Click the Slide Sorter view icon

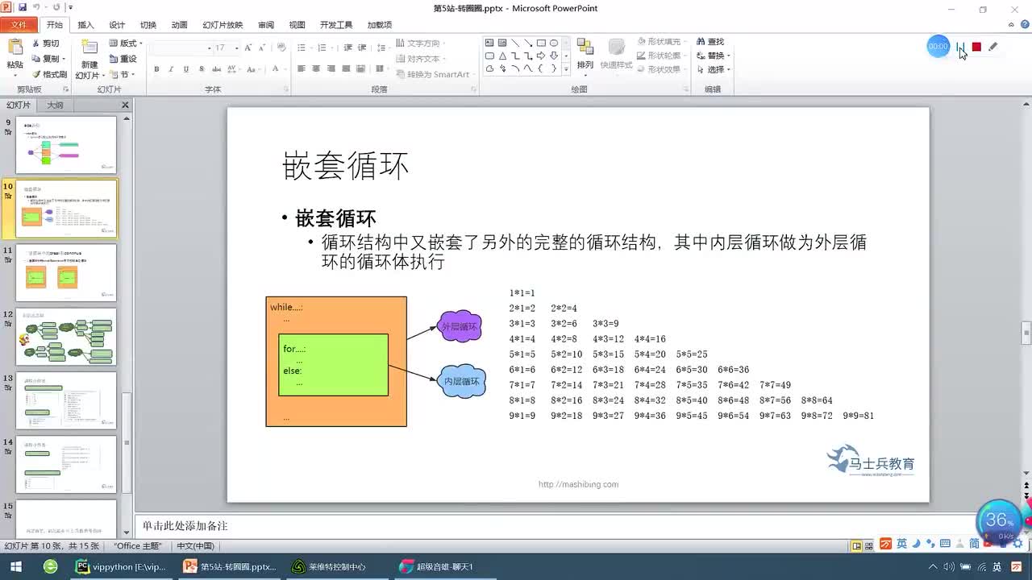871,546
